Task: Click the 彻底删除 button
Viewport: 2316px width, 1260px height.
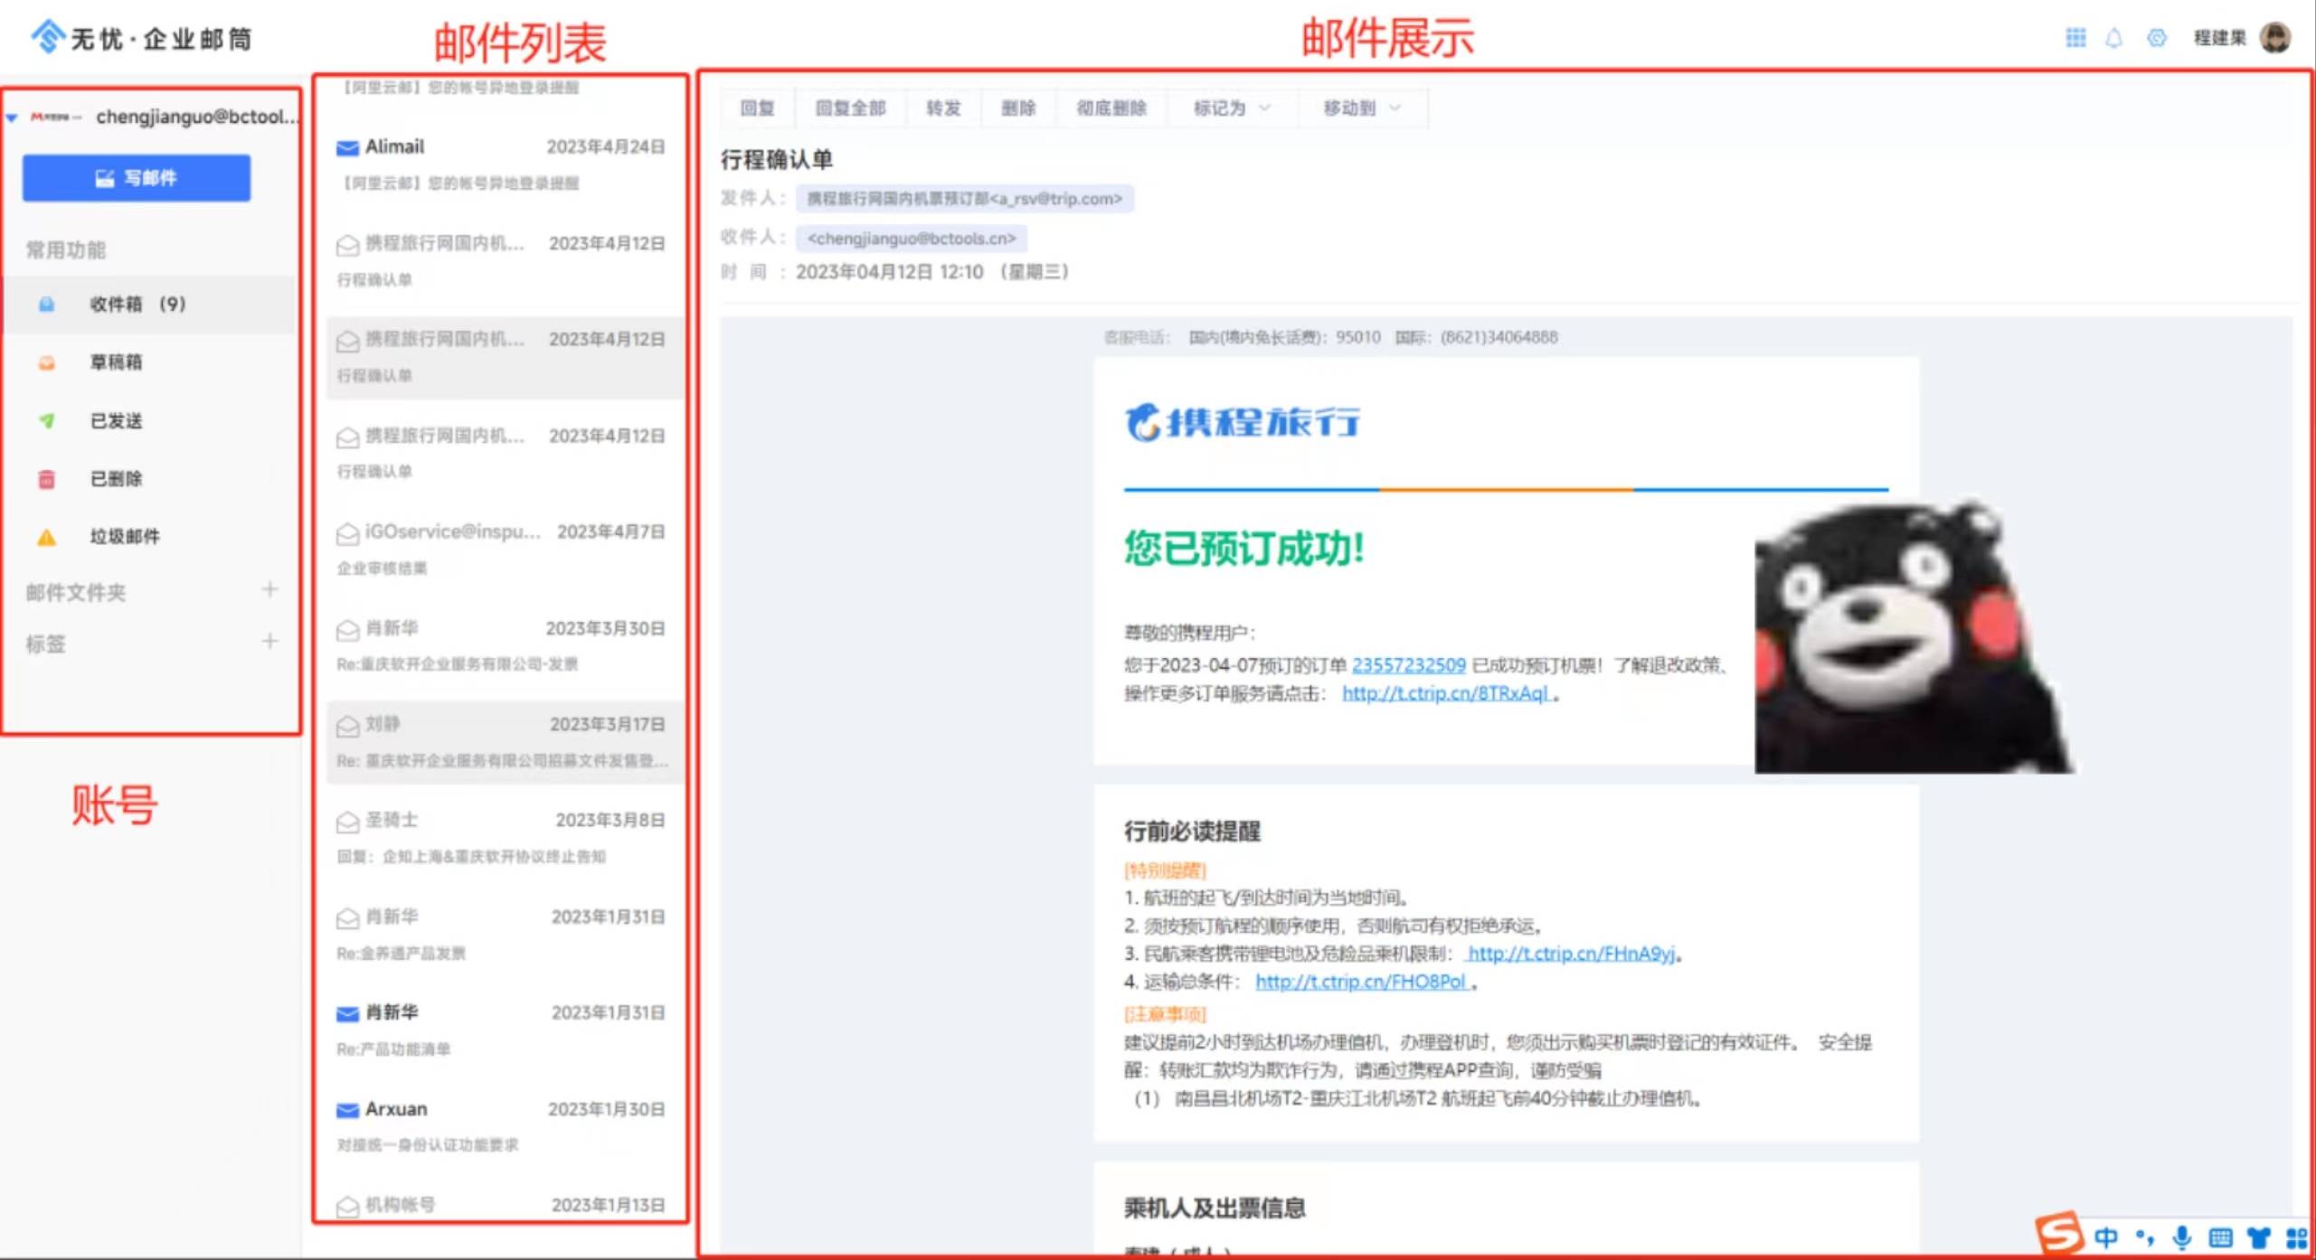Action: pos(1111,108)
